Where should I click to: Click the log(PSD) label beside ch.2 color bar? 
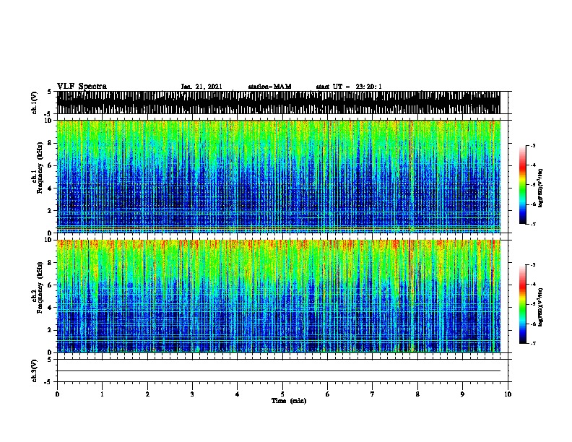540,307
